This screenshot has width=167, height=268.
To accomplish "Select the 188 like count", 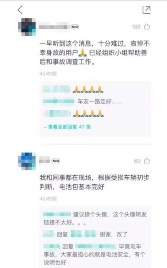I will [x=136, y=27].
